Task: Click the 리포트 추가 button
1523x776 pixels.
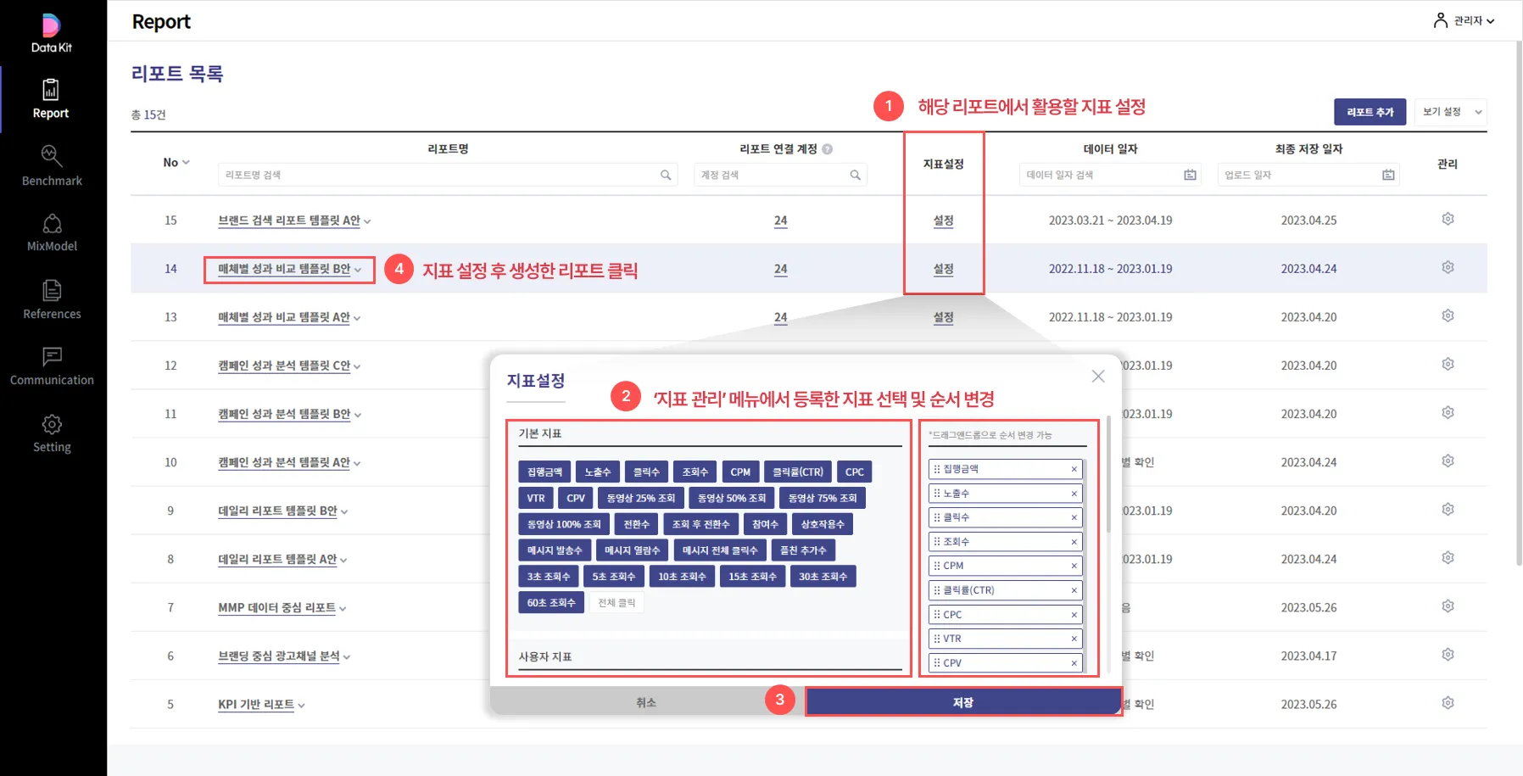Action: 1370,112
